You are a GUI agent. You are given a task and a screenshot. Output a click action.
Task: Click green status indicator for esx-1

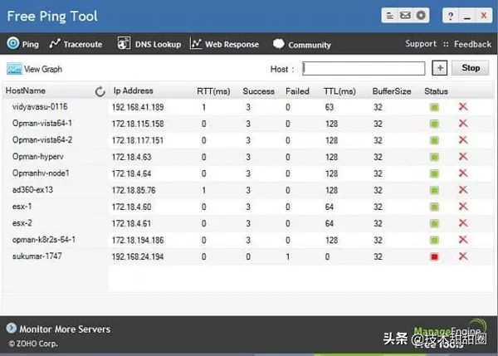pyautogui.click(x=434, y=207)
